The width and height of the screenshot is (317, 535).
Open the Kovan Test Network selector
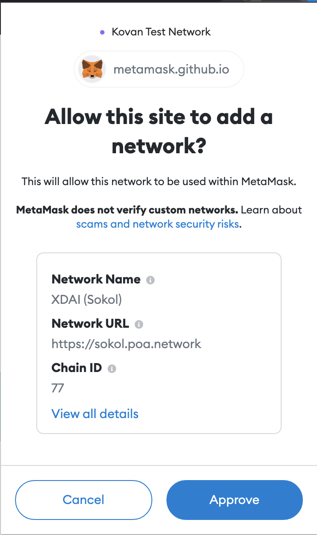pos(160,31)
